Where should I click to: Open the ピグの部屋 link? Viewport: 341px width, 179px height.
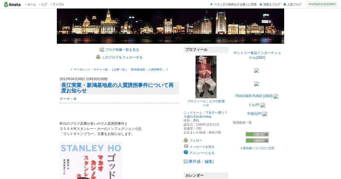(x=217, y=101)
